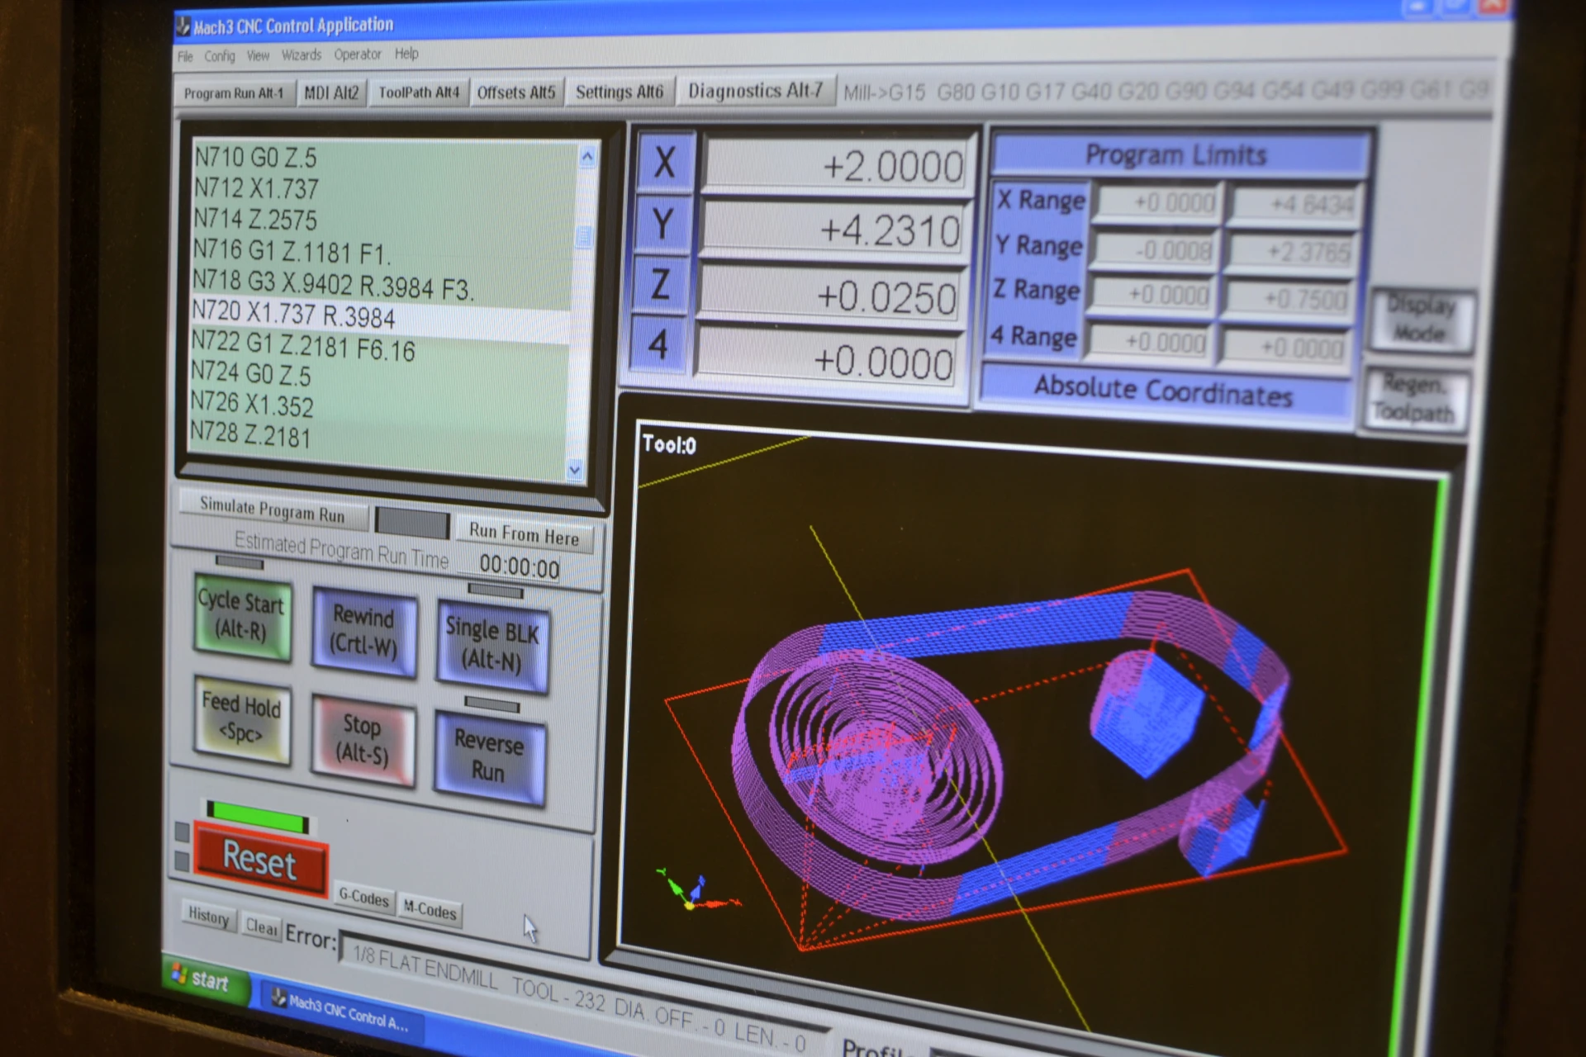Toggle Single BLK mode
The height and width of the screenshot is (1057, 1586).
click(x=492, y=645)
